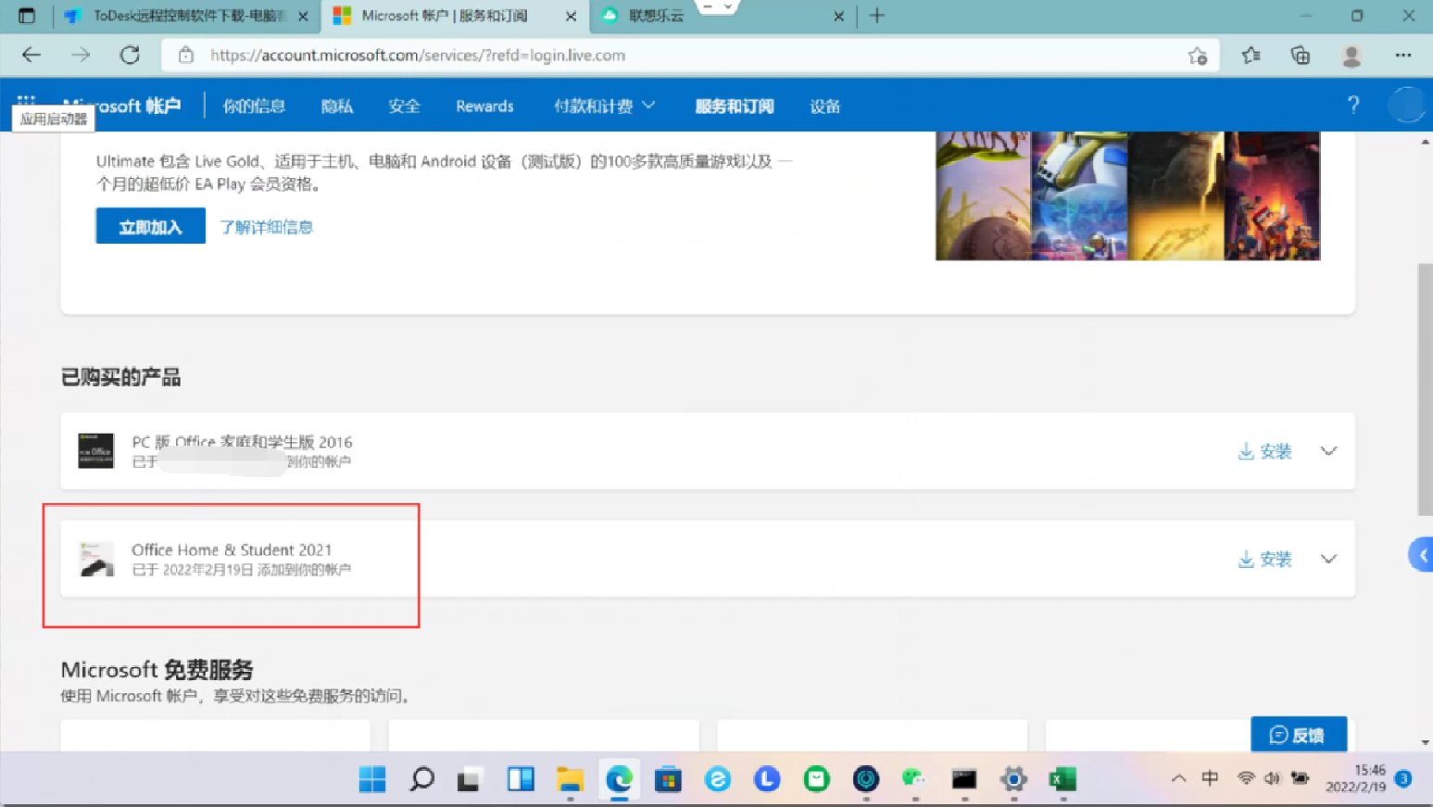This screenshot has width=1433, height=807.
Task: Close the 联想乐云 tab
Action: tap(838, 17)
